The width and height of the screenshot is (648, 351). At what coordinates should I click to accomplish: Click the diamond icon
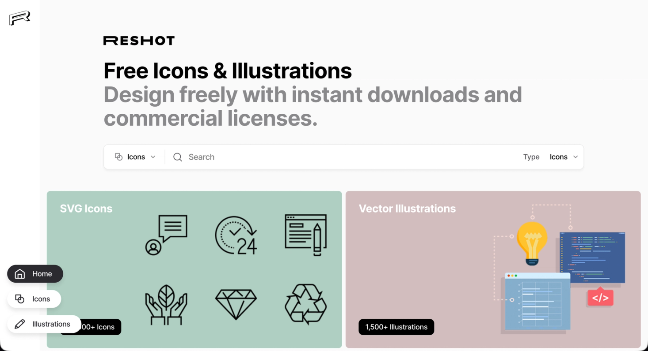(x=236, y=305)
